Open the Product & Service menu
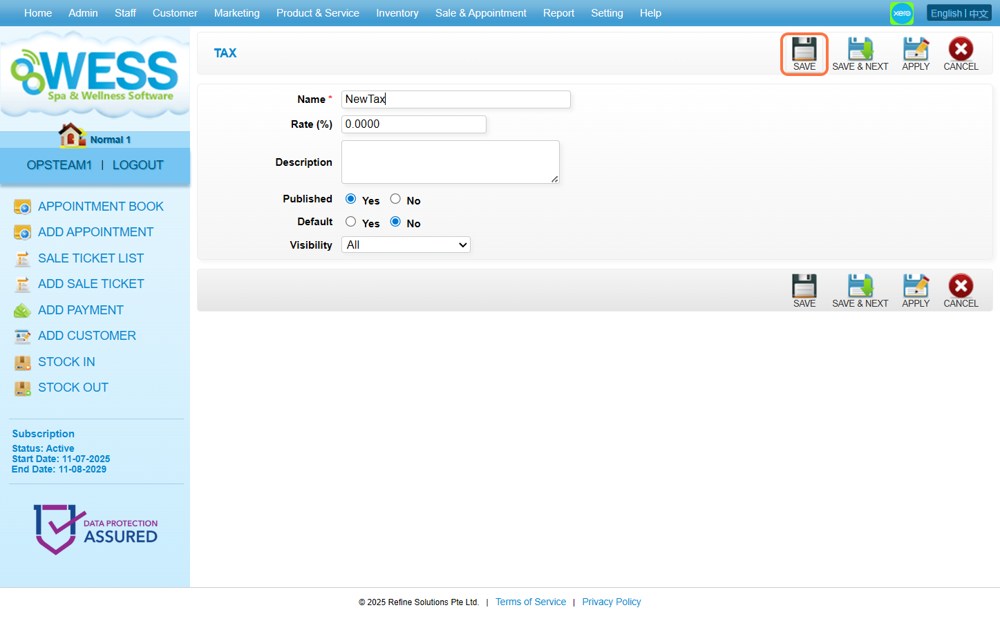This screenshot has height=630, width=1000. pyautogui.click(x=317, y=13)
